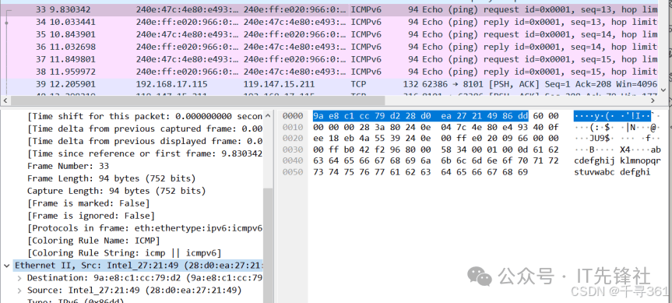Click destination address 119.147.15.211 in packet 39
The width and height of the screenshot is (672, 303).
pos(279,84)
